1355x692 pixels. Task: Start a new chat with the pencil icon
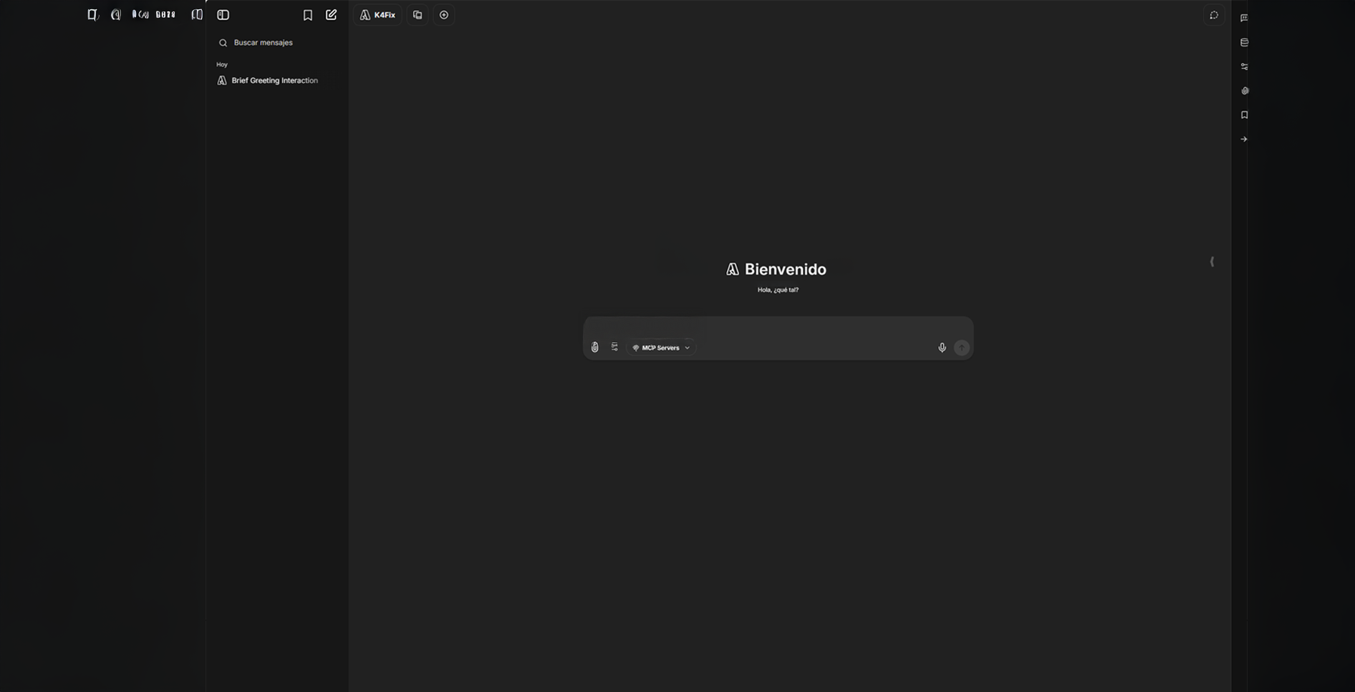(x=332, y=15)
